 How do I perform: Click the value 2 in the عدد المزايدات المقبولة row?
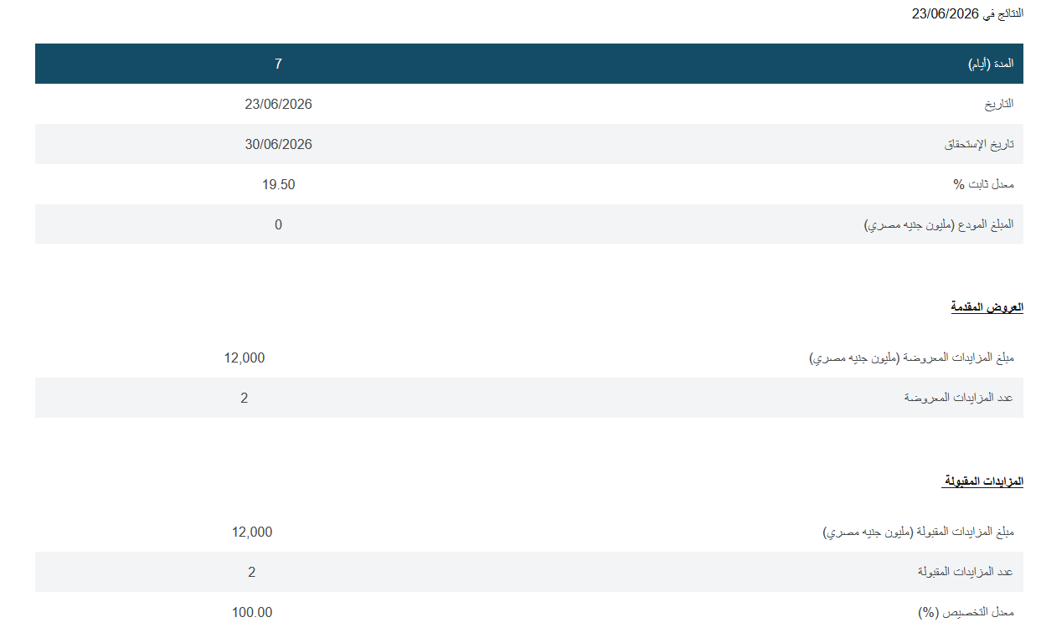coord(252,572)
